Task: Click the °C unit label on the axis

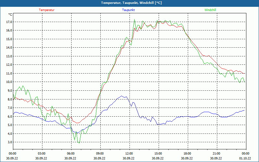Action: (10, 15)
